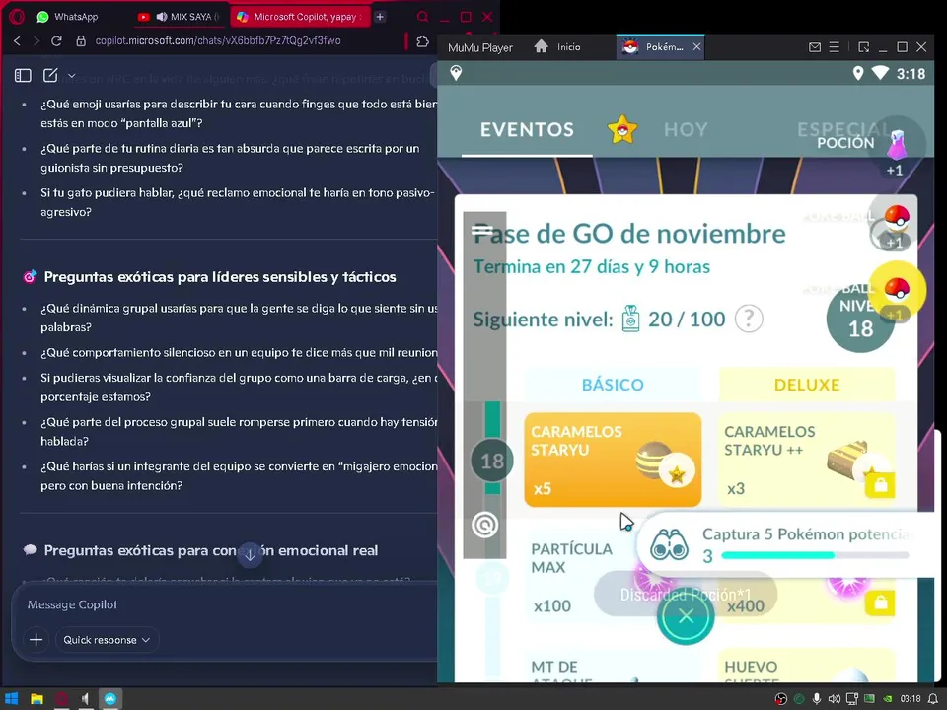Open the Opera extensions icon
The height and width of the screenshot is (710, 947).
click(423, 41)
